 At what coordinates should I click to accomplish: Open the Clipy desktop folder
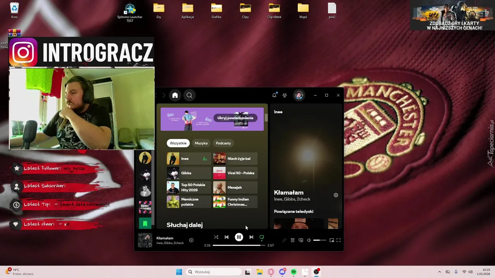pos(245,10)
